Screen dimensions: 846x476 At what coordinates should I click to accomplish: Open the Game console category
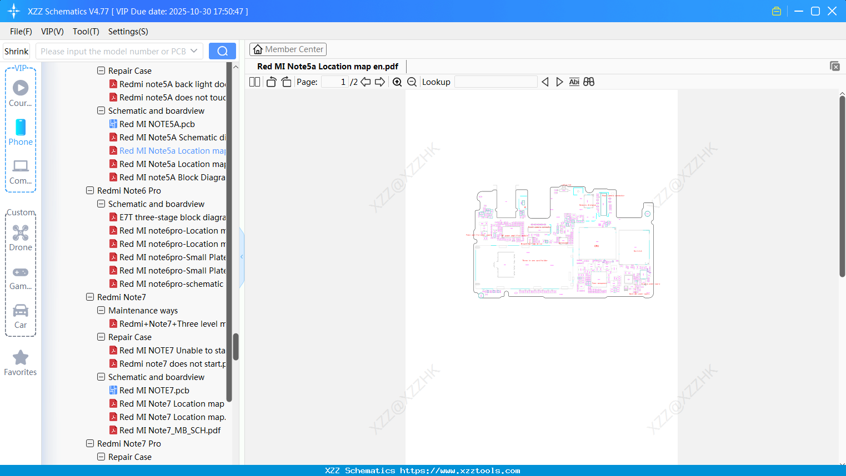point(21,278)
